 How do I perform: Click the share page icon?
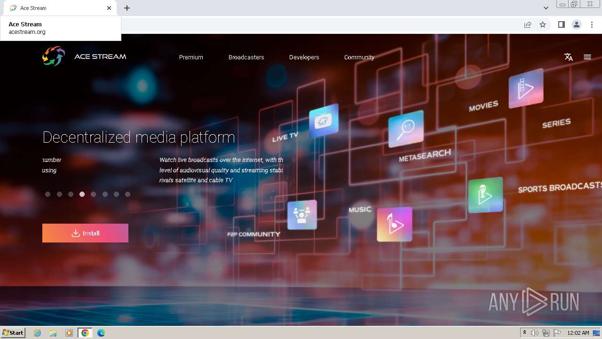[x=528, y=24]
